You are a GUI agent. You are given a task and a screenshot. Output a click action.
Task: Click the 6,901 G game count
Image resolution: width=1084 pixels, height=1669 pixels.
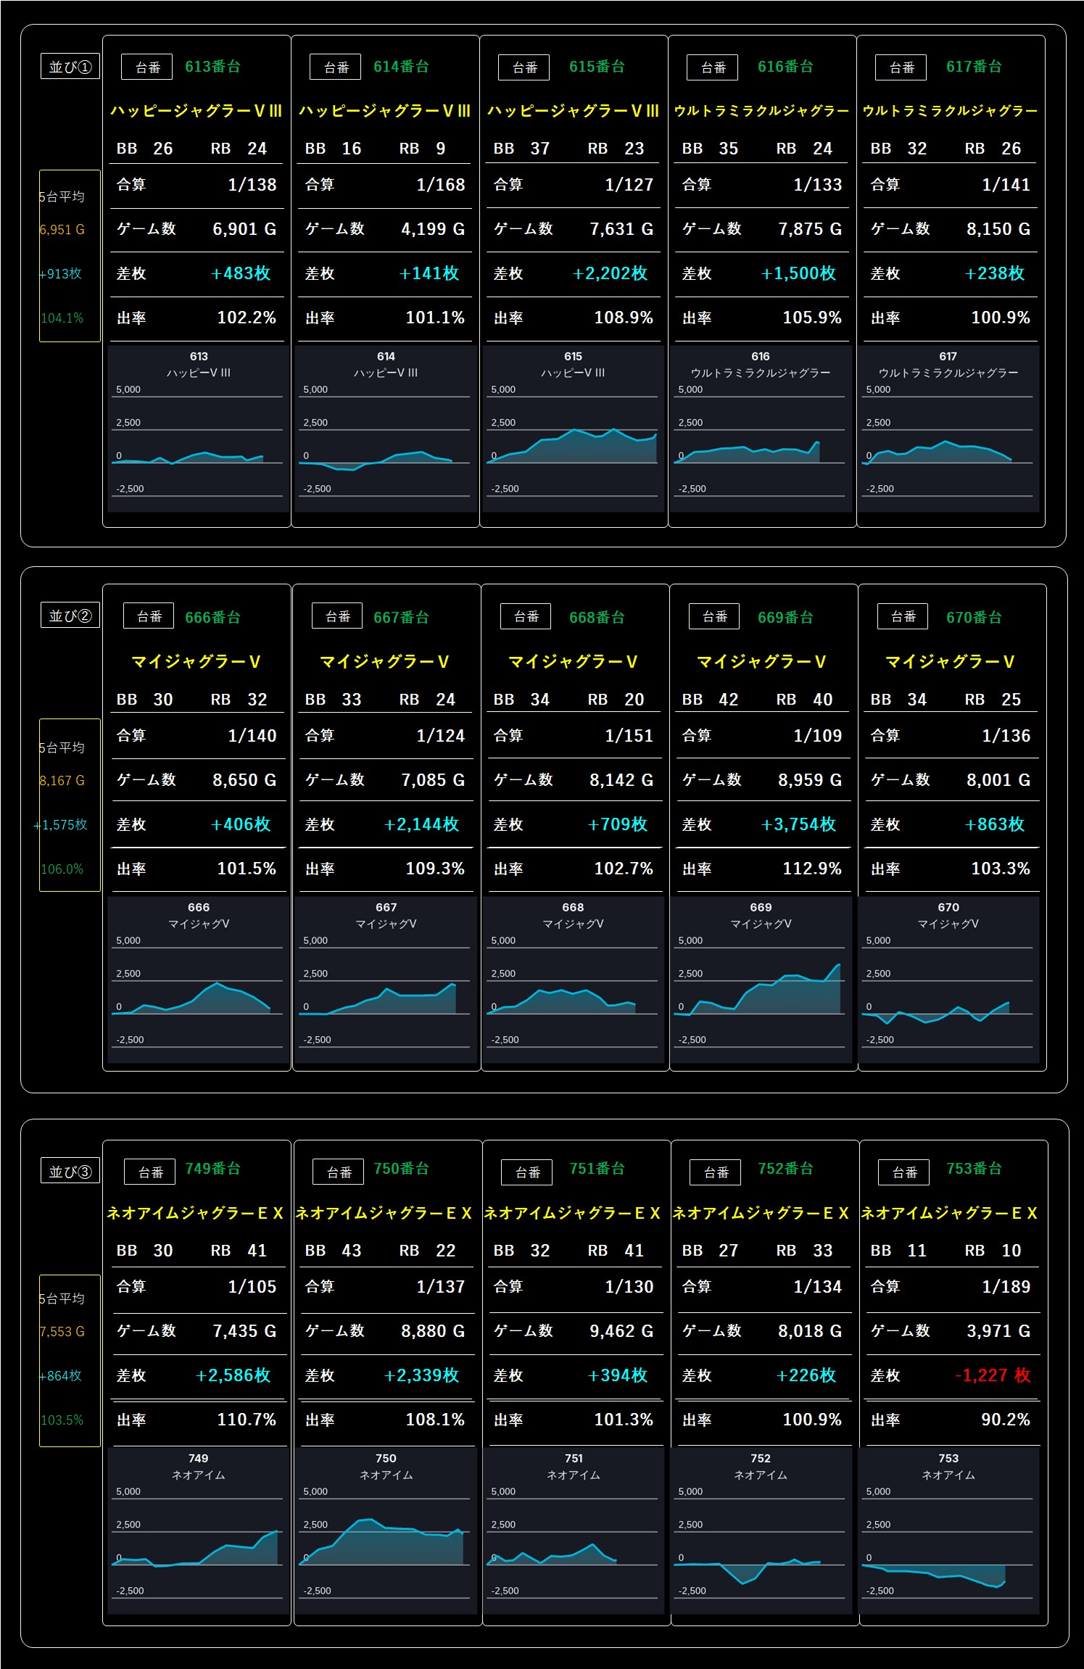coord(244,229)
